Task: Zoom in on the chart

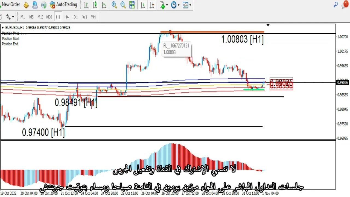Action: (x=114, y=5)
